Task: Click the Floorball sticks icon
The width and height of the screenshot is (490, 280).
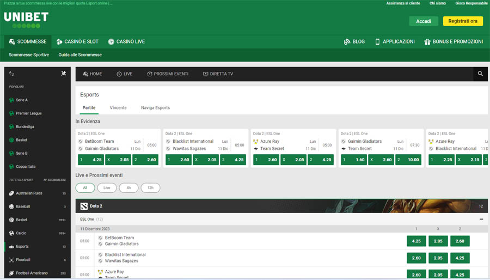Action: (11, 260)
